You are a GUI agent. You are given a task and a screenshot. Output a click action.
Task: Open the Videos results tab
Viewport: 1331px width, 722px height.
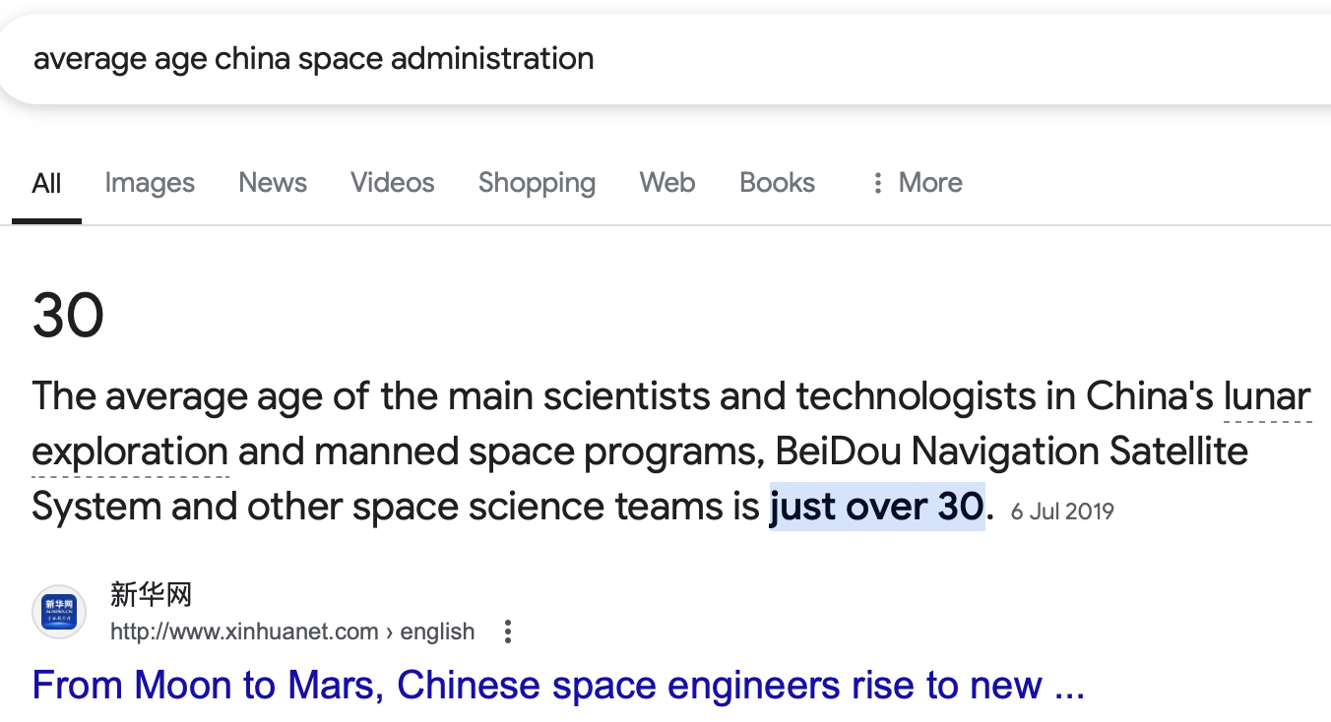tap(392, 183)
